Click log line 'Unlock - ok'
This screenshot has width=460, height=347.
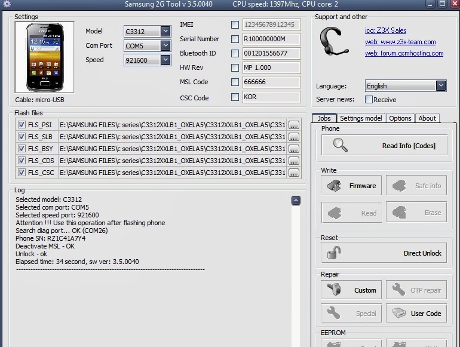pyautogui.click(x=32, y=254)
